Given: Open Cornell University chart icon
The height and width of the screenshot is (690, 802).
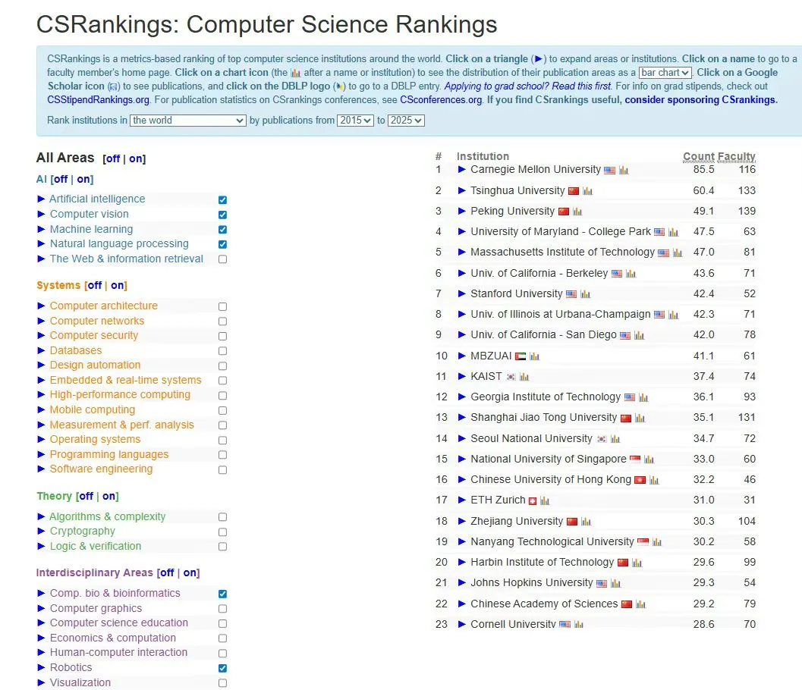Looking at the screenshot, I should pos(578,624).
